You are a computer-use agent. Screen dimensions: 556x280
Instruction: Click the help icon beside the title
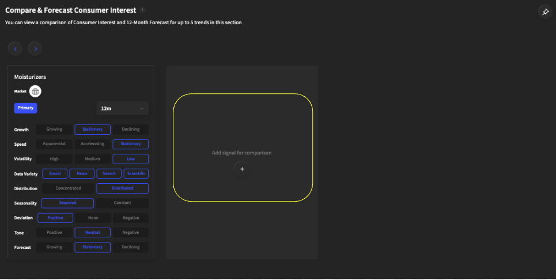tap(142, 10)
